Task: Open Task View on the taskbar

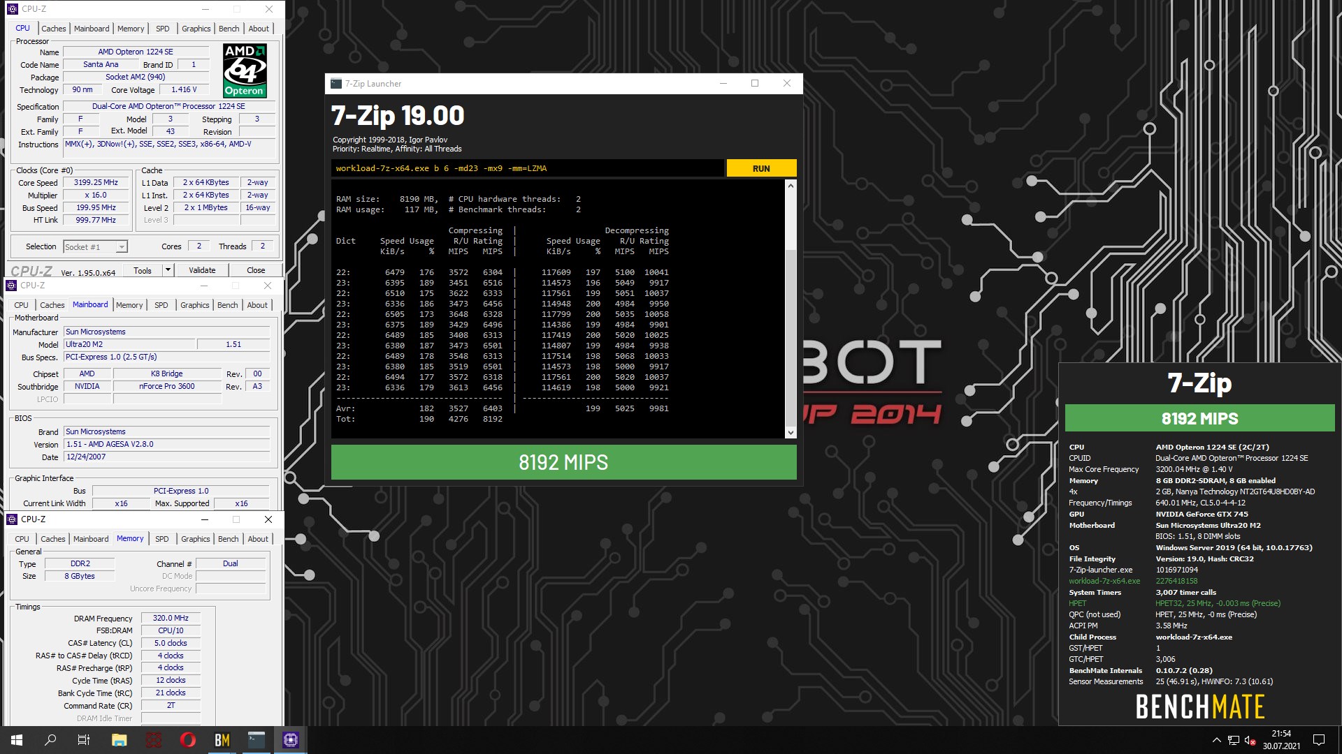Action: coord(84,740)
